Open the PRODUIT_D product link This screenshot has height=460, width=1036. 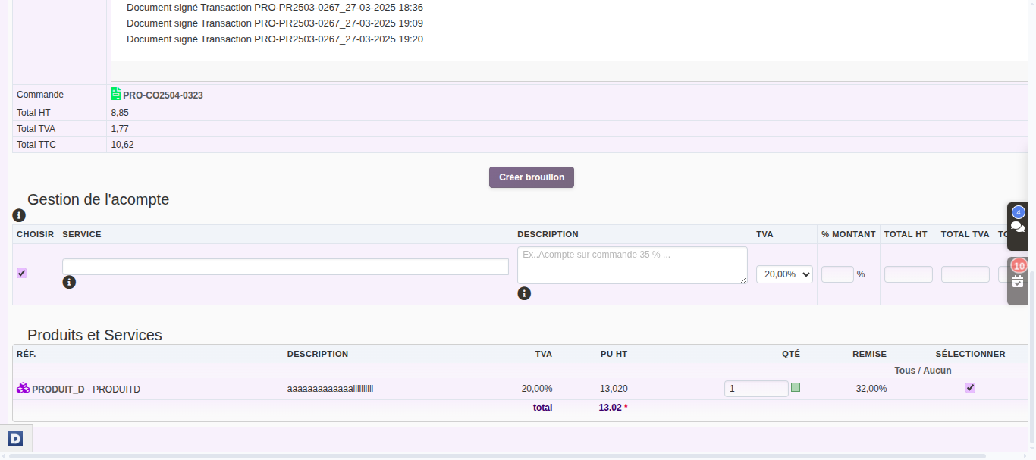pyautogui.click(x=58, y=390)
